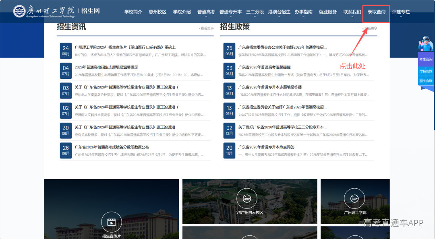Viewport: 435px width, 239px height.
Task: Click summary text starting 18岁的你
Action: (x=140, y=55)
